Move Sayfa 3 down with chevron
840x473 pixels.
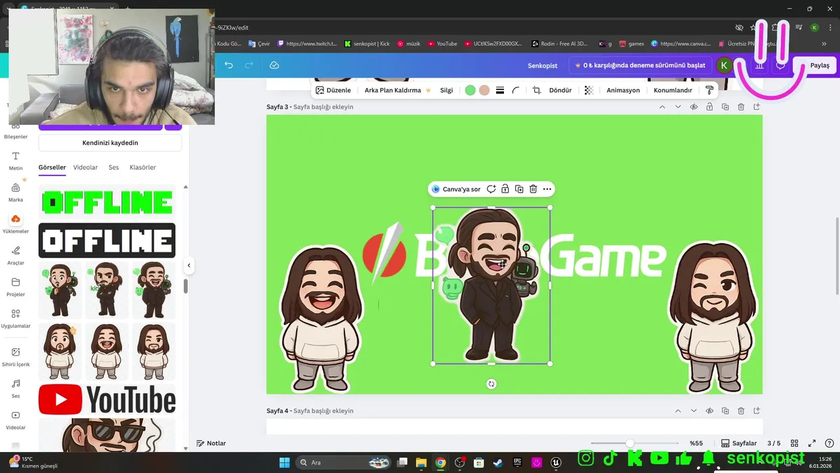tap(678, 107)
